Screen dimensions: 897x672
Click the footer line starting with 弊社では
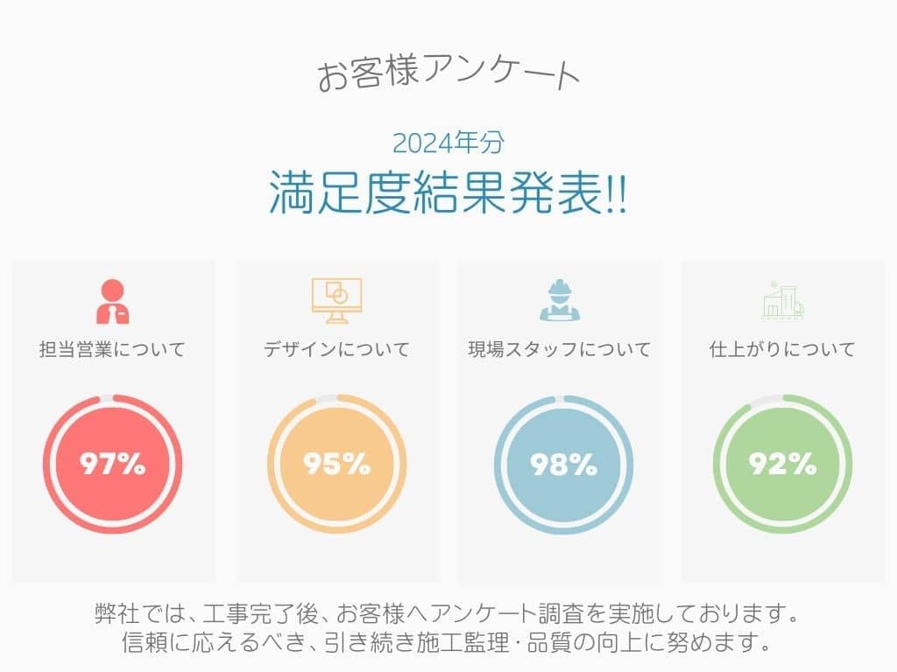point(447,614)
